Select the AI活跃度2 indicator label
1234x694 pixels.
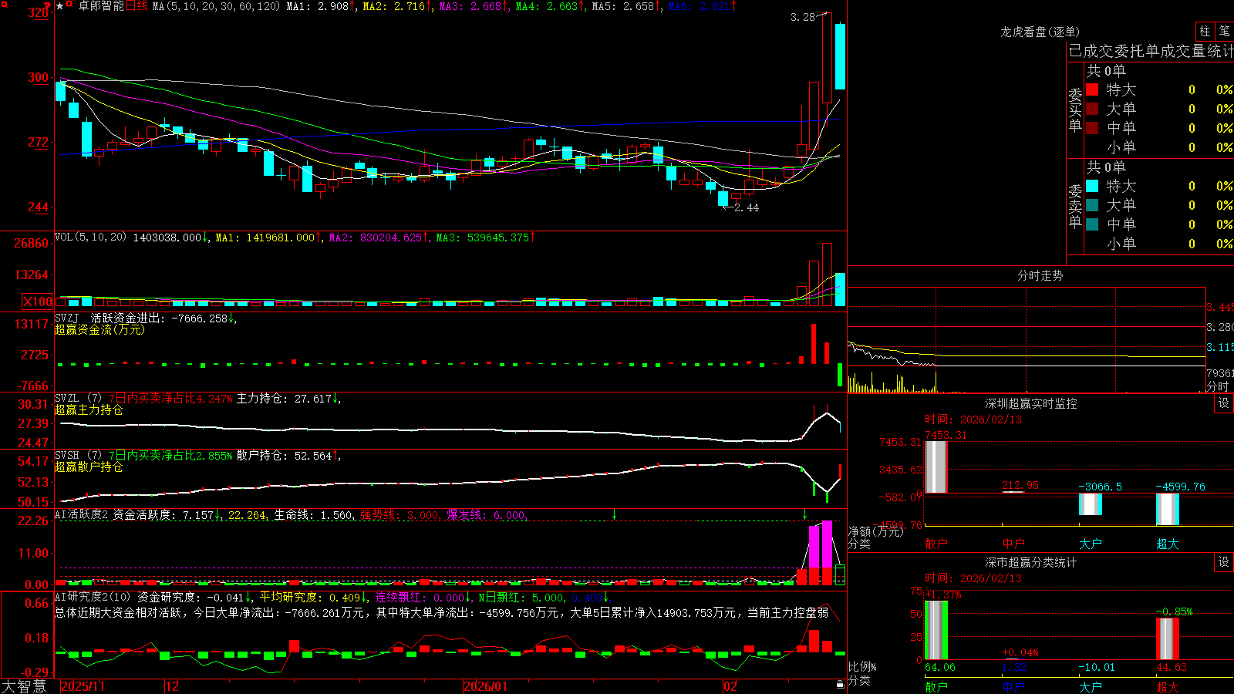[x=82, y=514]
